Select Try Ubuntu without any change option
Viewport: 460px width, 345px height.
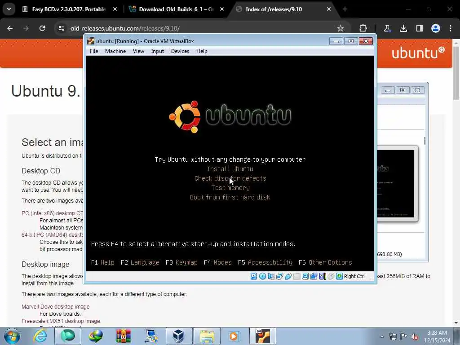click(230, 159)
